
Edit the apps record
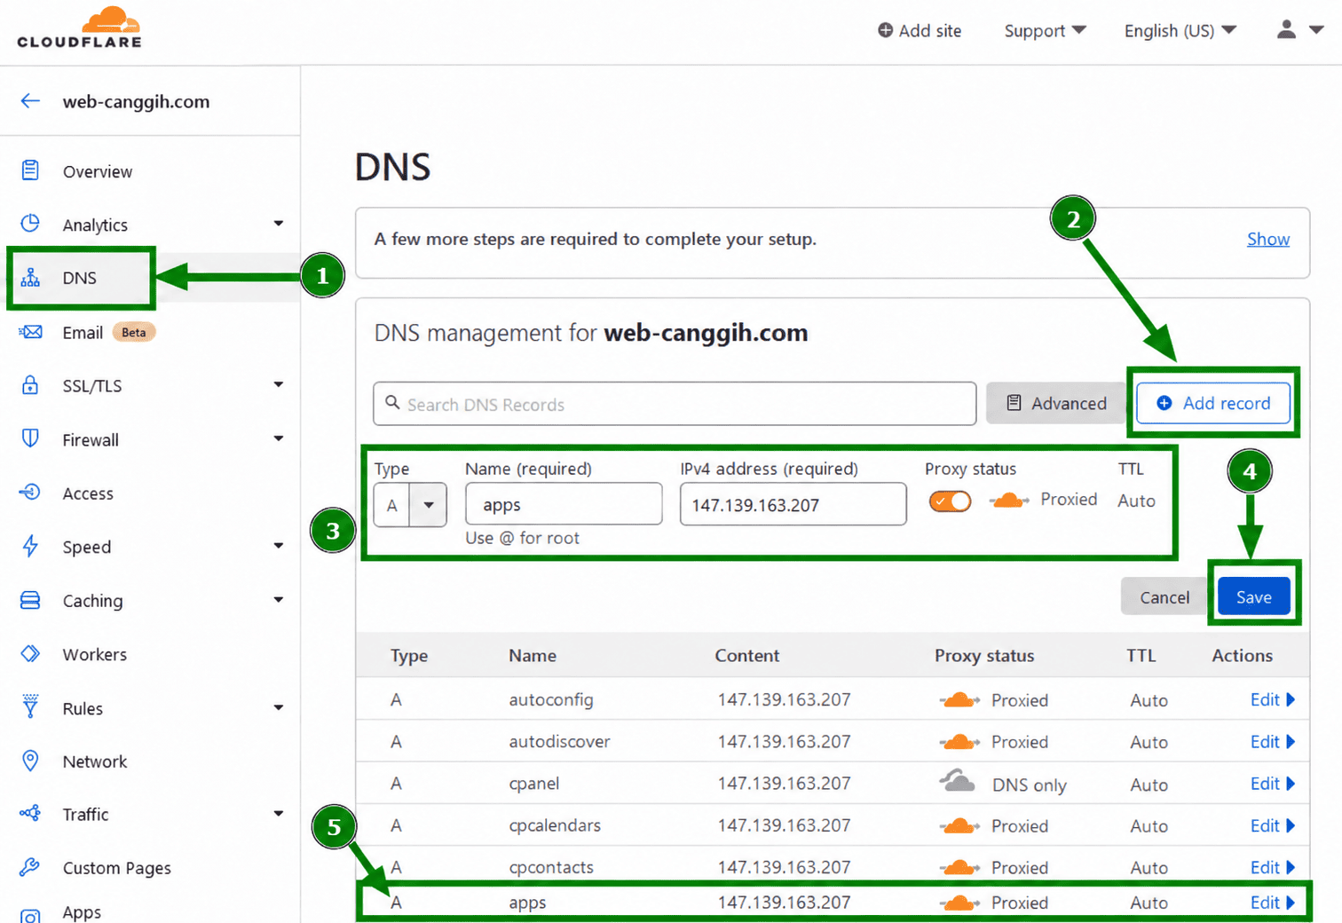(x=1273, y=902)
